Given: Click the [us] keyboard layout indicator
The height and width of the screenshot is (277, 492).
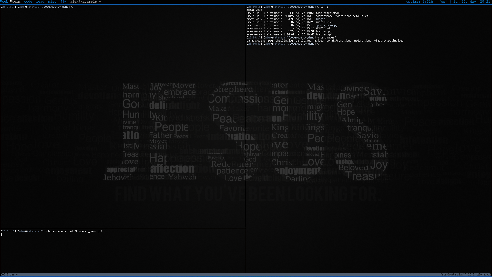Looking at the screenshot, I should [443, 2].
